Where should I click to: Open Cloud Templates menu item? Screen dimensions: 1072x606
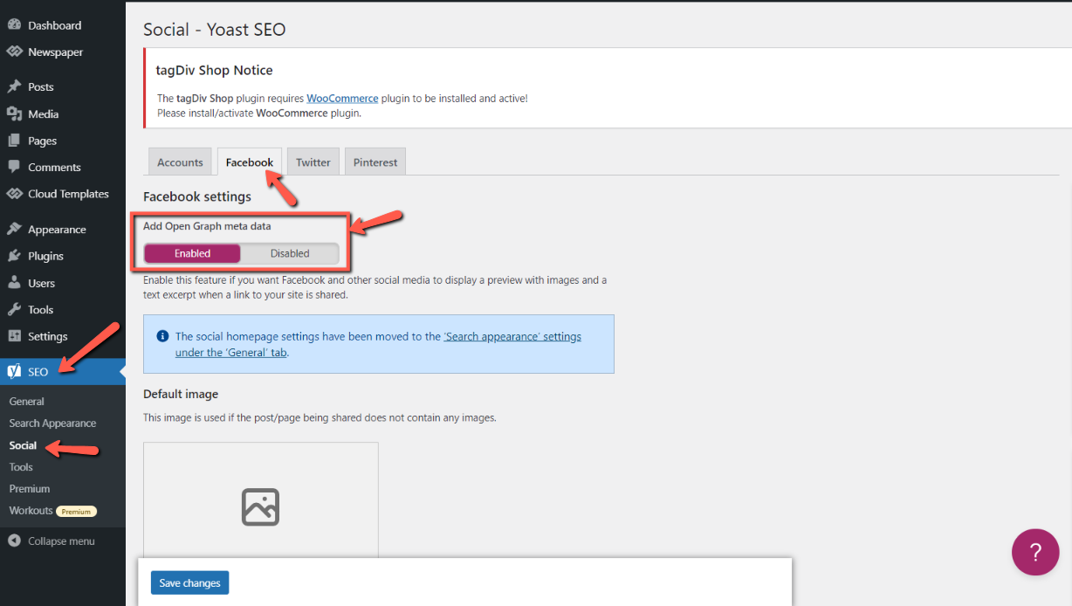[x=63, y=194]
